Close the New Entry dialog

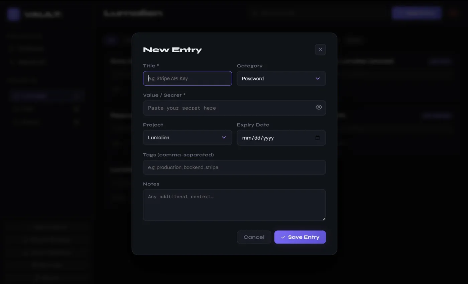click(320, 50)
